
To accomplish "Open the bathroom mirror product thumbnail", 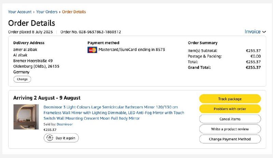I will click(26, 117).
